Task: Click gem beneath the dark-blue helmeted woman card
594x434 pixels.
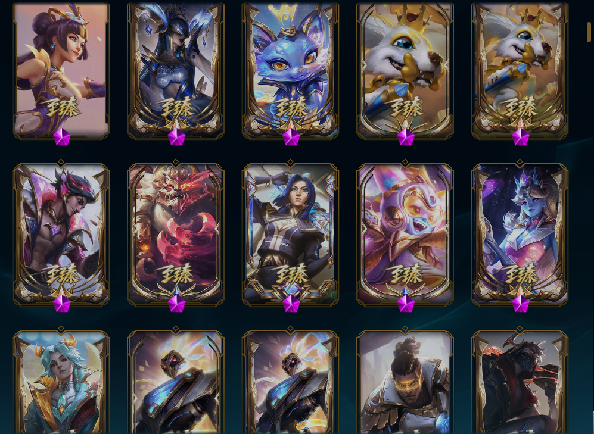Action: (176, 137)
